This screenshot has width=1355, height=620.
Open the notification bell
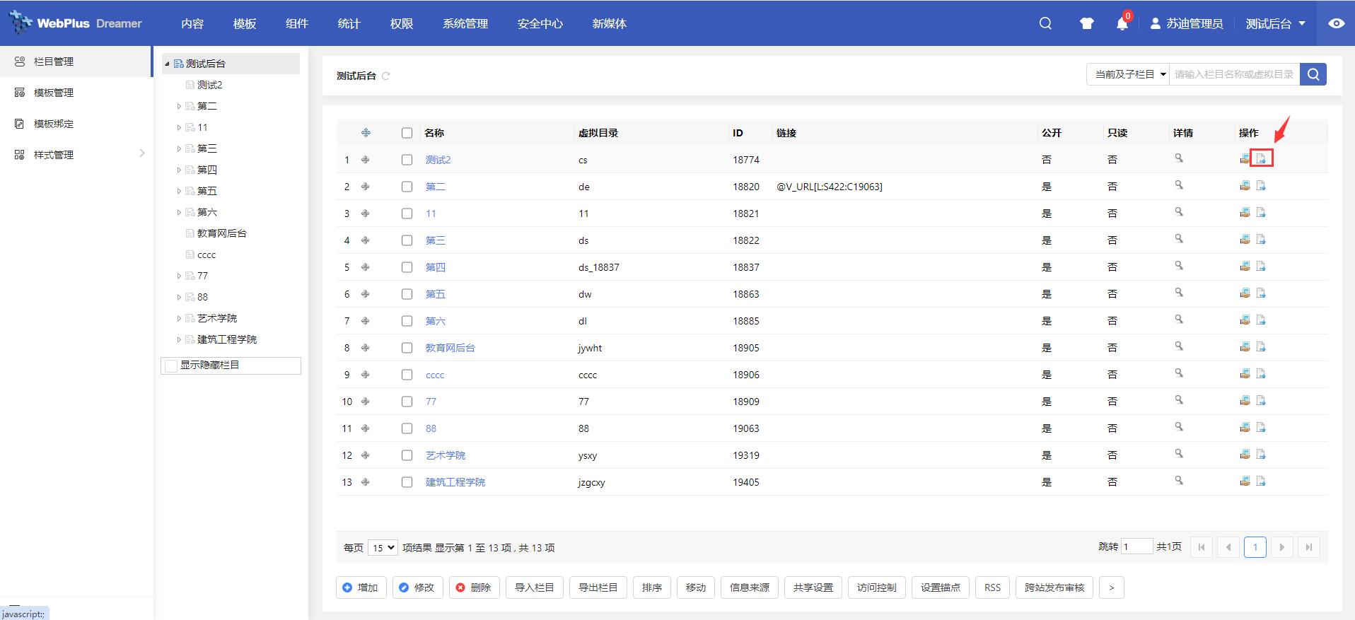coord(1122,23)
